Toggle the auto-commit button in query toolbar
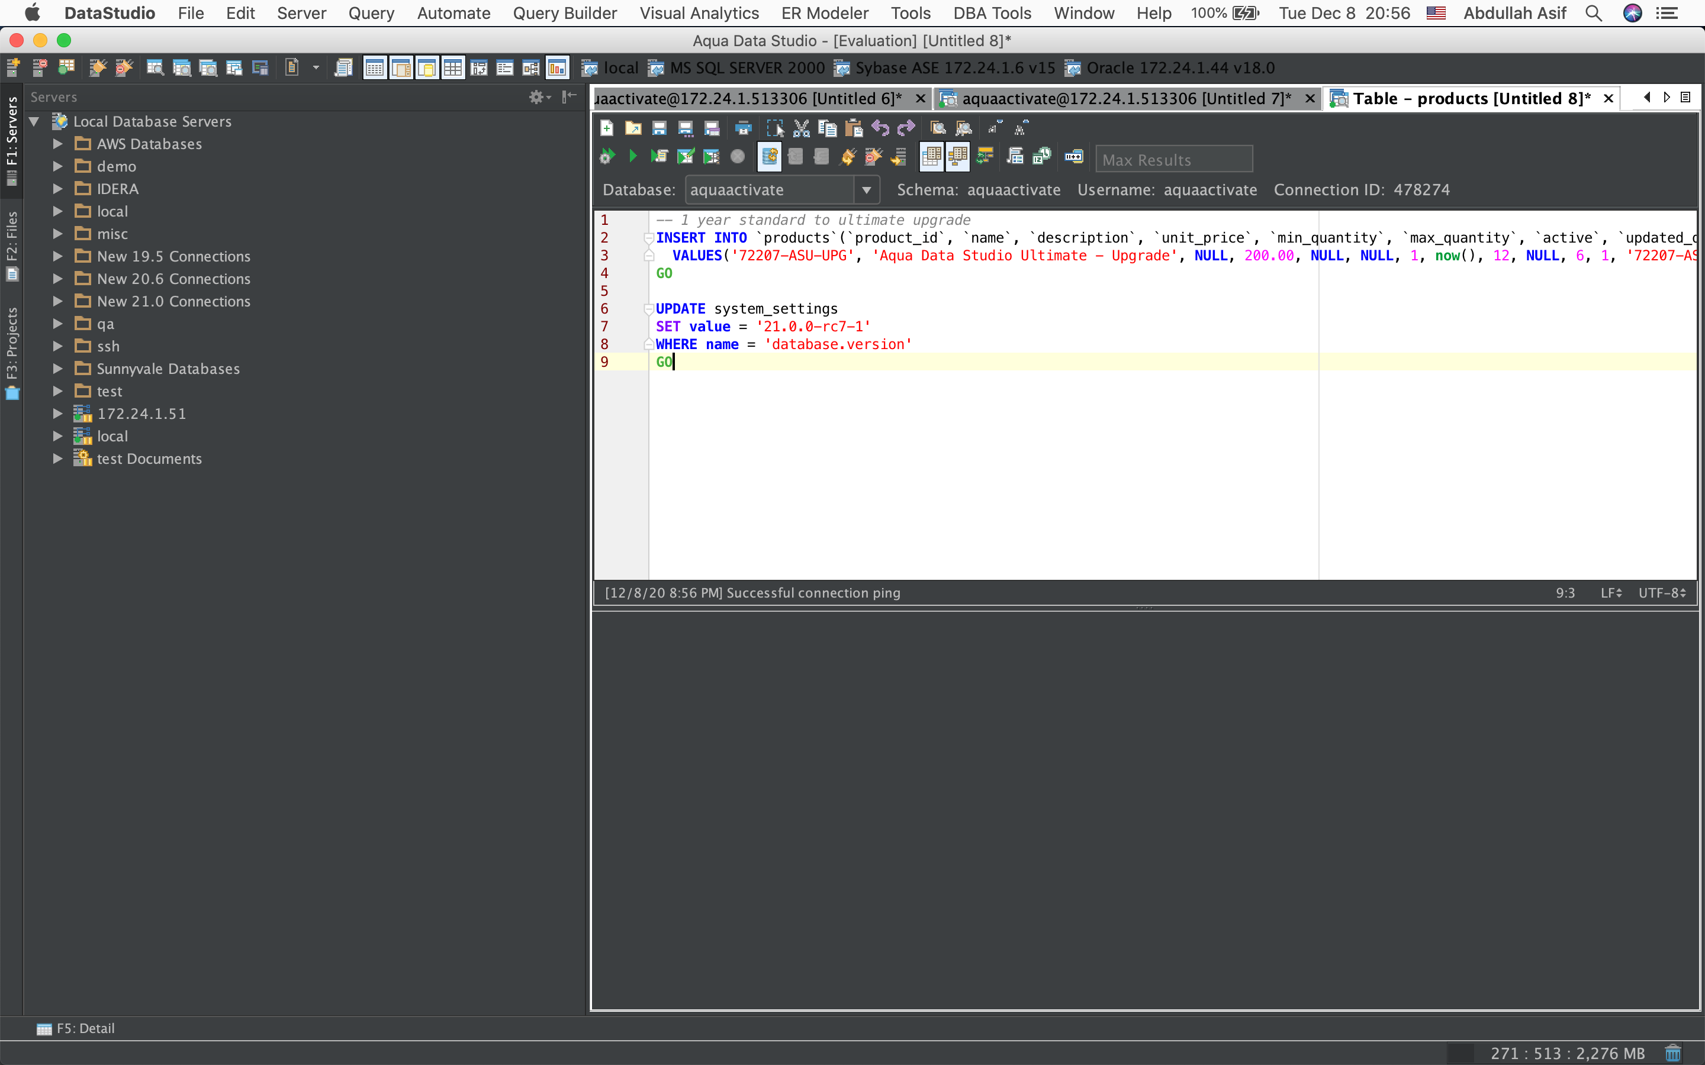1705x1065 pixels. (770, 156)
